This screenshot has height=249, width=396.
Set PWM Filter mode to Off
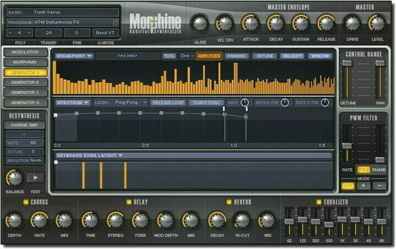(x=348, y=186)
